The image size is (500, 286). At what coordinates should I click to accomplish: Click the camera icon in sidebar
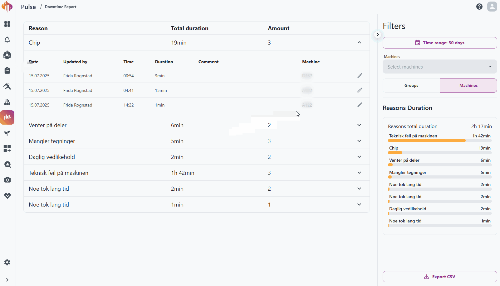pos(7,180)
